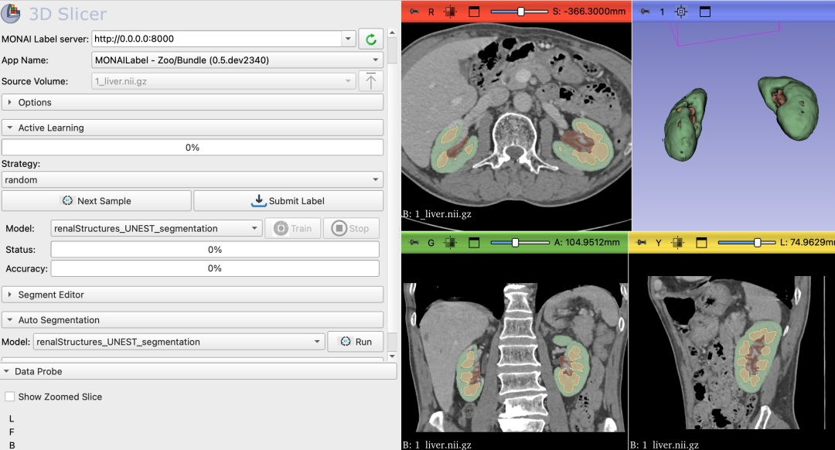Image resolution: width=835 pixels, height=450 pixels.
Task: Click the G label in green slice header
Action: 431,243
